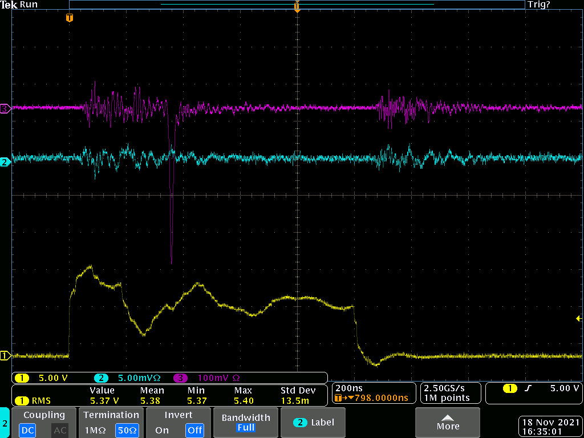The height and width of the screenshot is (438, 584).
Task: Click the yellow channel 1 ground marker
Action: pos(5,356)
